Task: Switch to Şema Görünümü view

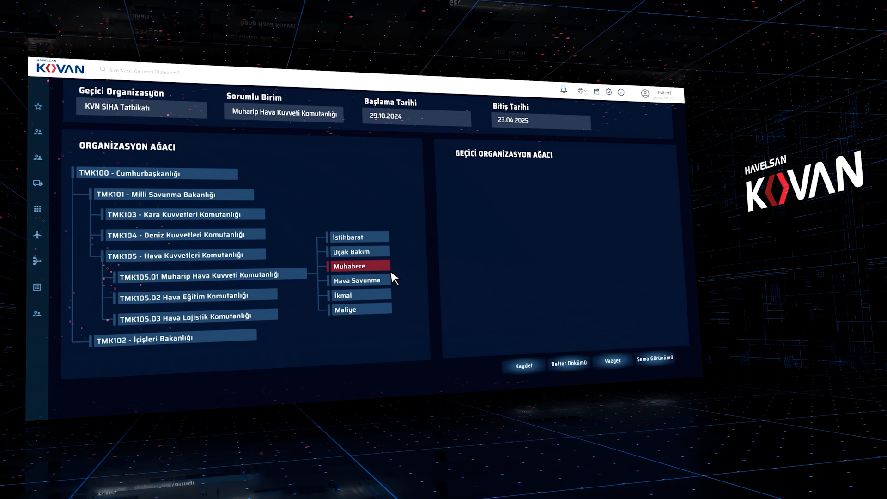Action: [x=655, y=359]
